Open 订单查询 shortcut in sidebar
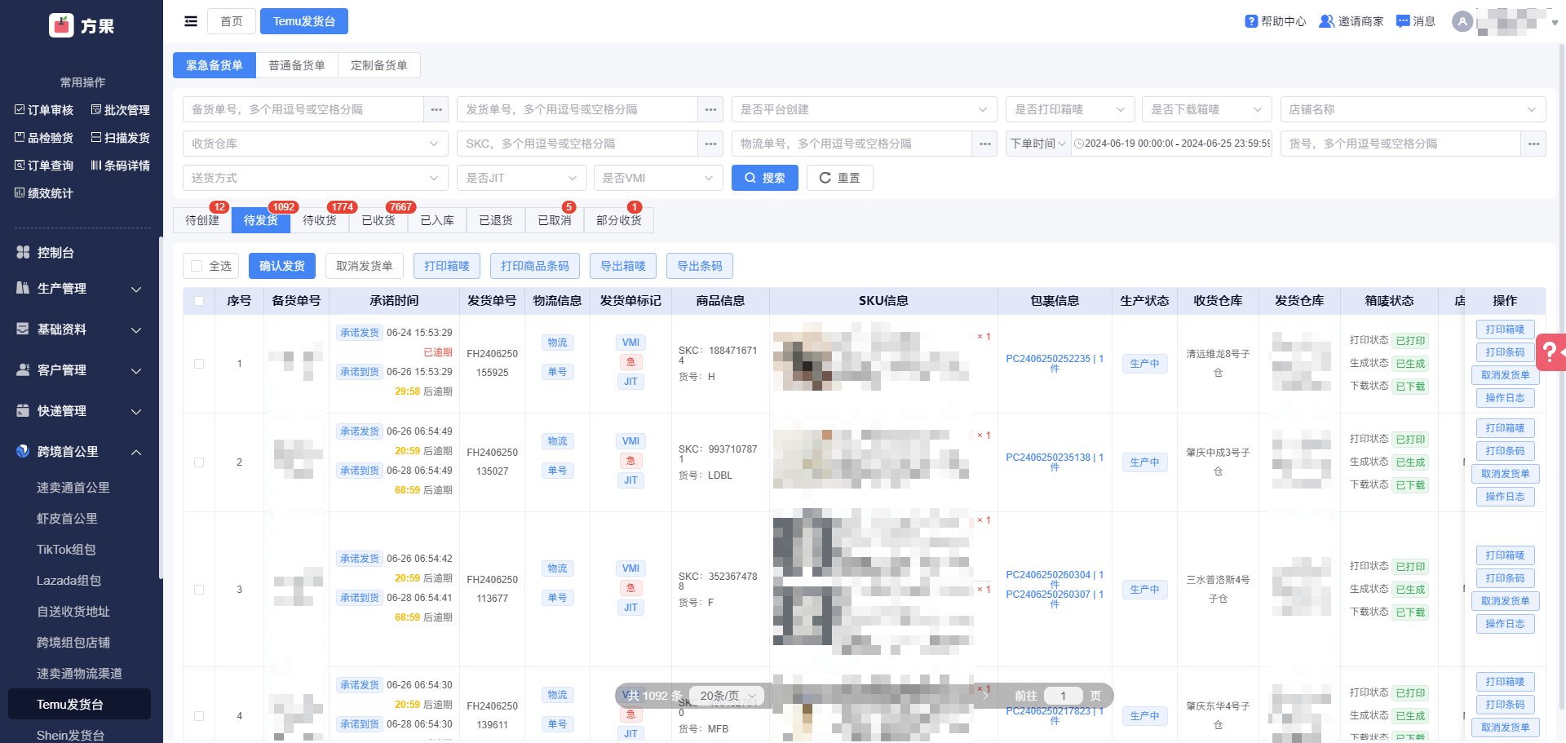The image size is (1566, 743). (x=44, y=166)
